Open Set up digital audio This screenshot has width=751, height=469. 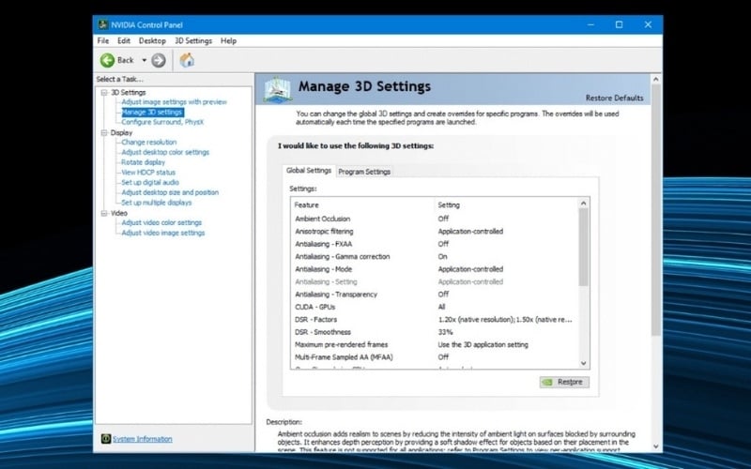click(x=150, y=182)
